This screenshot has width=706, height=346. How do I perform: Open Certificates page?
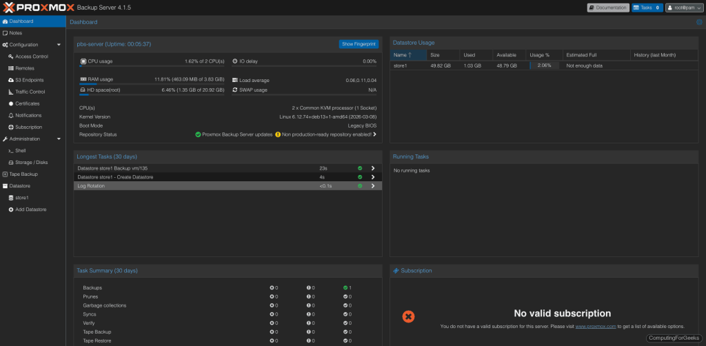[x=33, y=103]
